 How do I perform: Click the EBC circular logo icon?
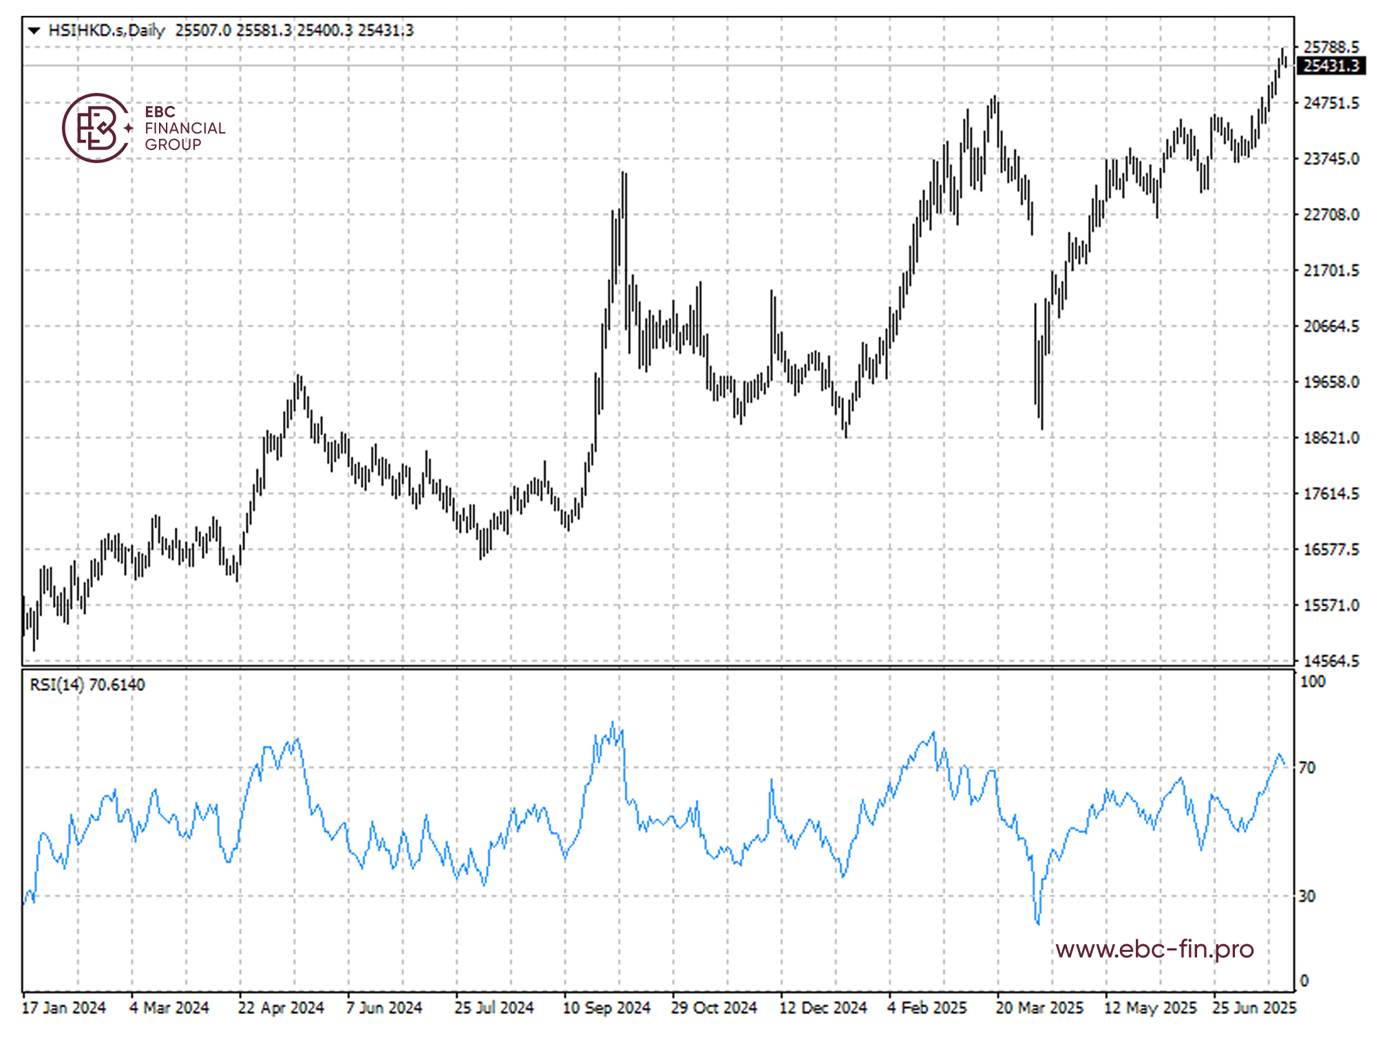[96, 128]
